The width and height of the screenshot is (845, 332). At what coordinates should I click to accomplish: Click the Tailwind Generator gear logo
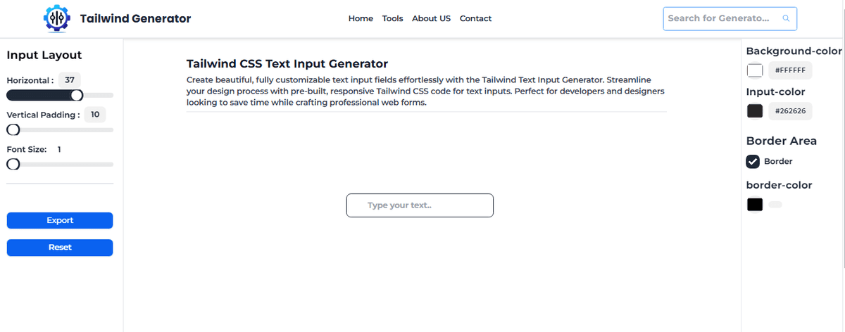[57, 19]
